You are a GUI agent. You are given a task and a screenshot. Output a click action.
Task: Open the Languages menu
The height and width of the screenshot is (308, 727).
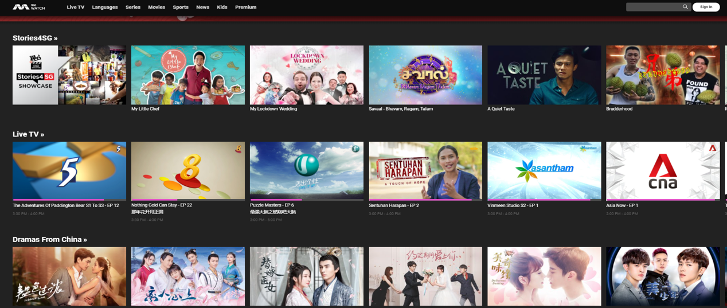tap(105, 7)
